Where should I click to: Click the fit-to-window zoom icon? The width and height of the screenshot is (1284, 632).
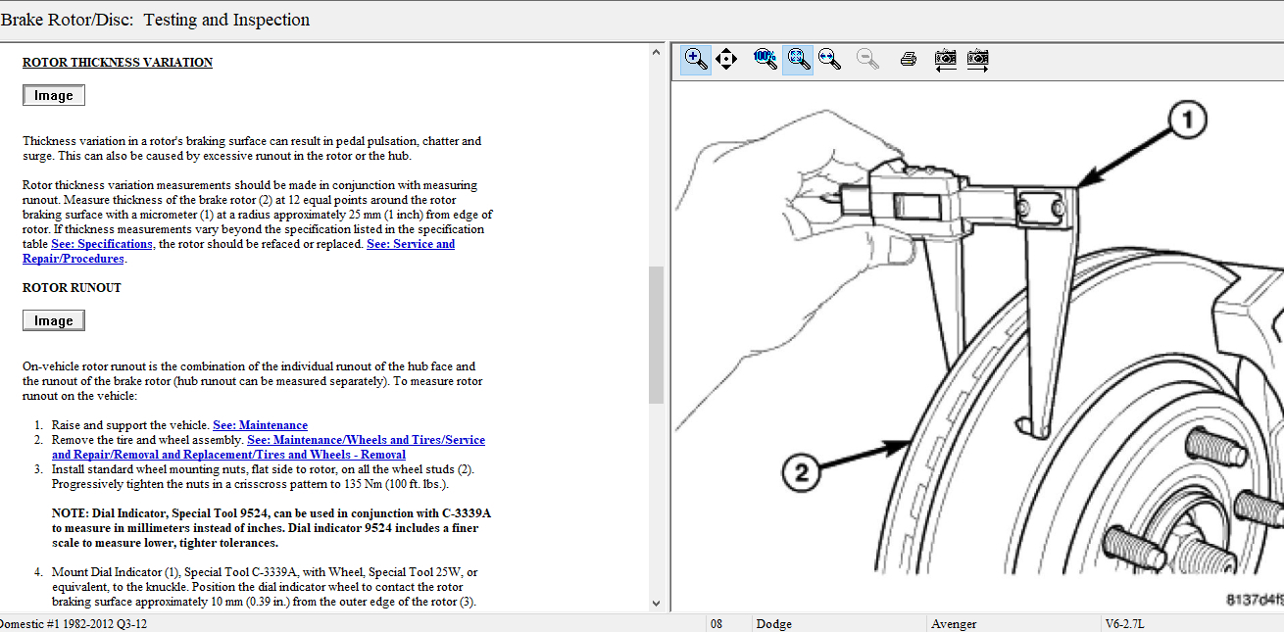coord(799,60)
